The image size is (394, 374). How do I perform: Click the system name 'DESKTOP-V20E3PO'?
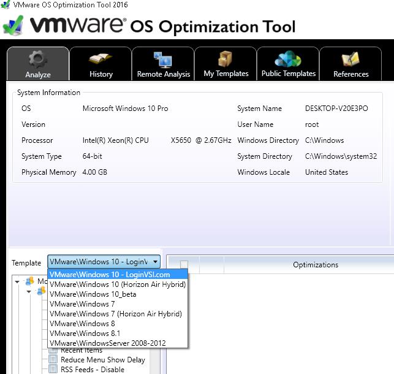pos(336,109)
